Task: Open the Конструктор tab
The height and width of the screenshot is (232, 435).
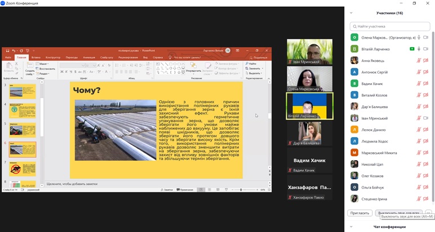Action: [53, 57]
